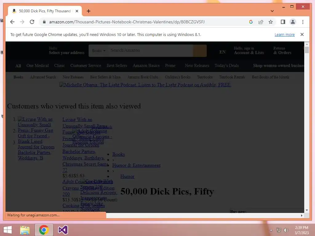Open the Books breadcrumb link

point(118,154)
